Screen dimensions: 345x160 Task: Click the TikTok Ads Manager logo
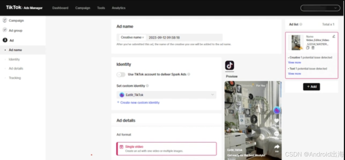coord(24,8)
